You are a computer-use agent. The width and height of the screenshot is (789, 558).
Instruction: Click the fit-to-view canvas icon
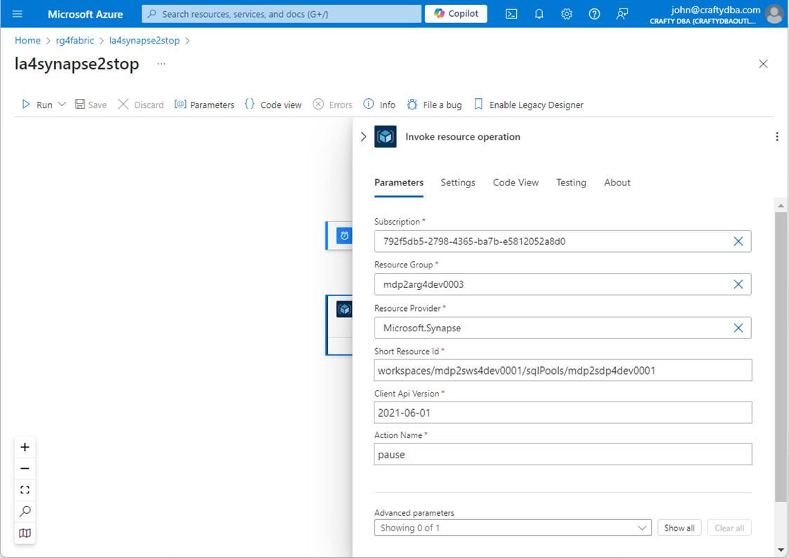coord(25,490)
